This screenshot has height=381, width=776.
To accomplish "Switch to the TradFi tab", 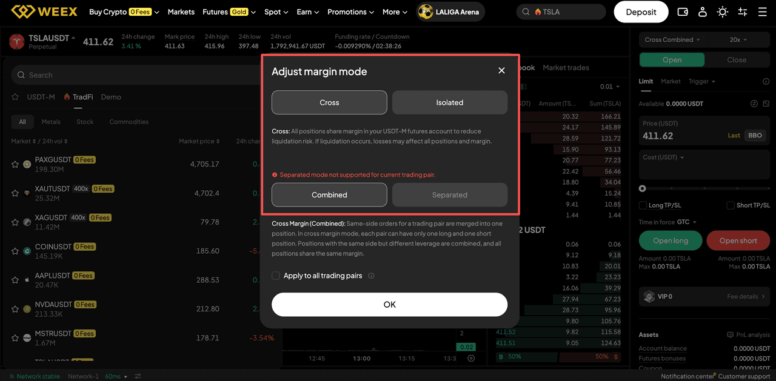I will coord(78,97).
